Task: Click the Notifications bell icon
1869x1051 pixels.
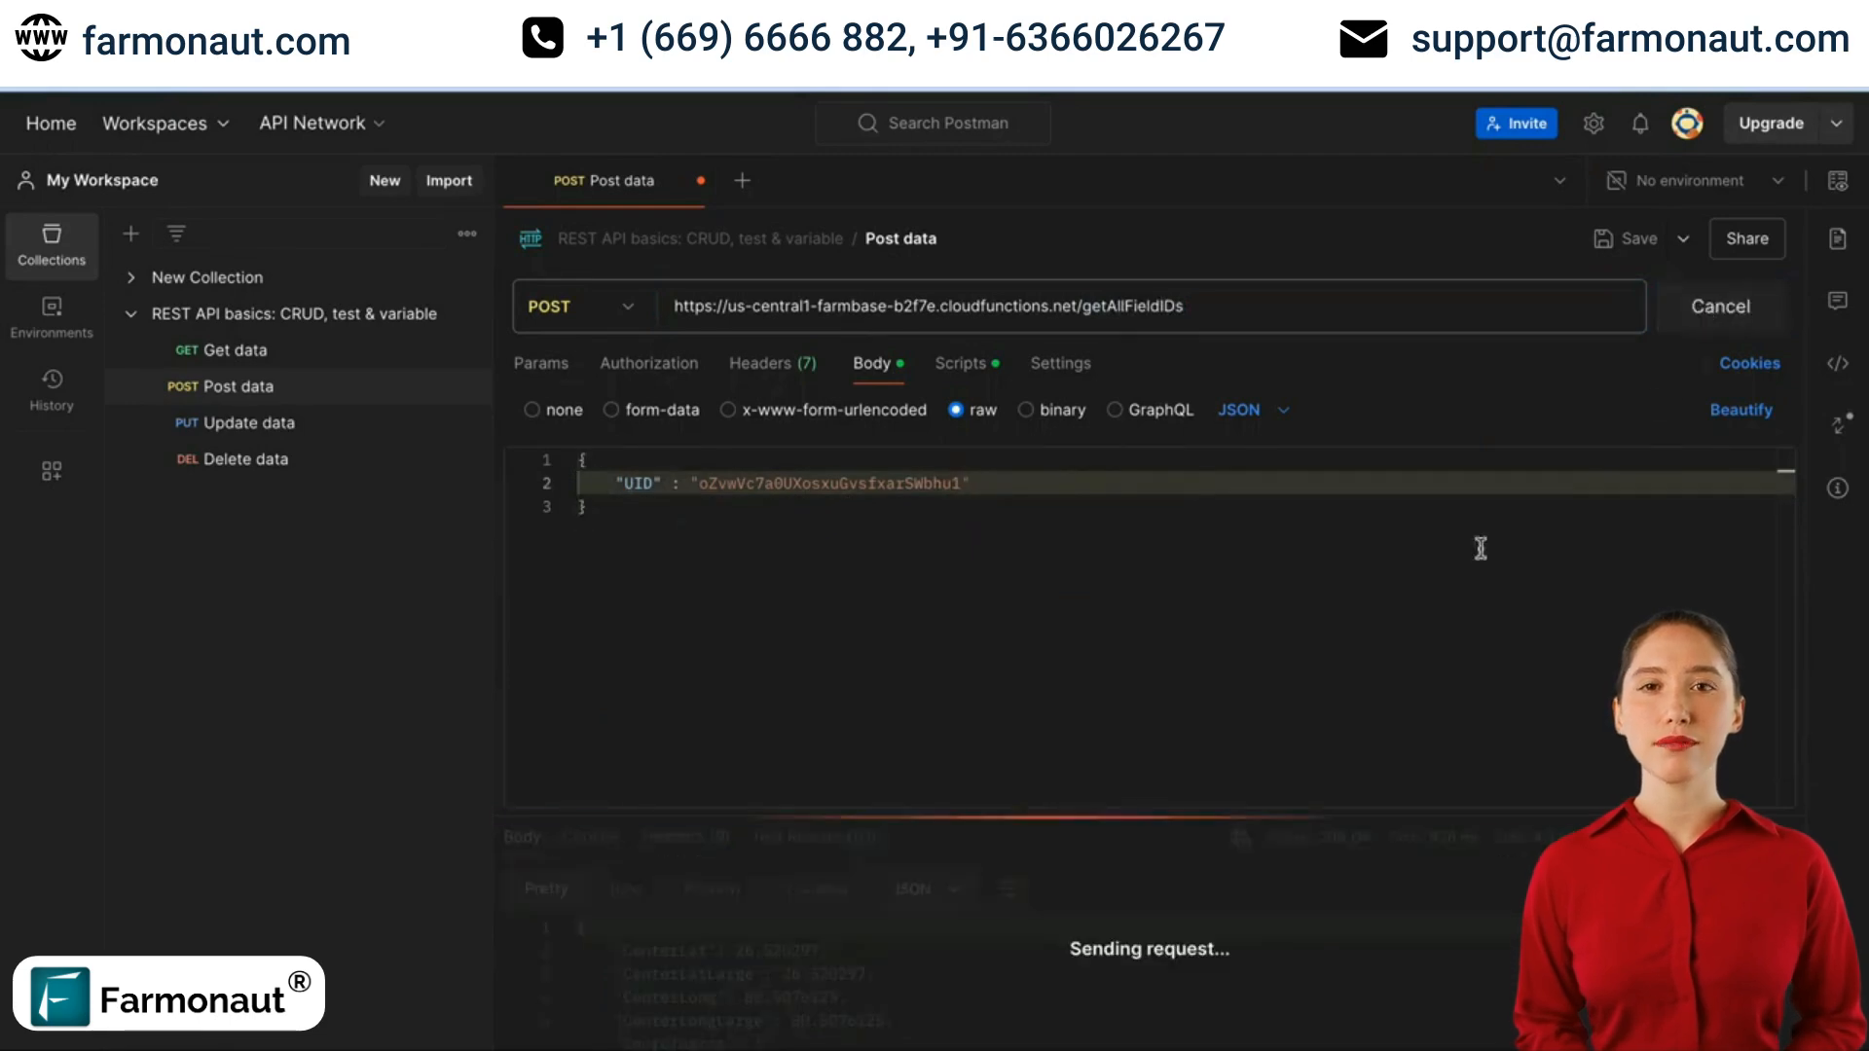Action: tap(1640, 122)
